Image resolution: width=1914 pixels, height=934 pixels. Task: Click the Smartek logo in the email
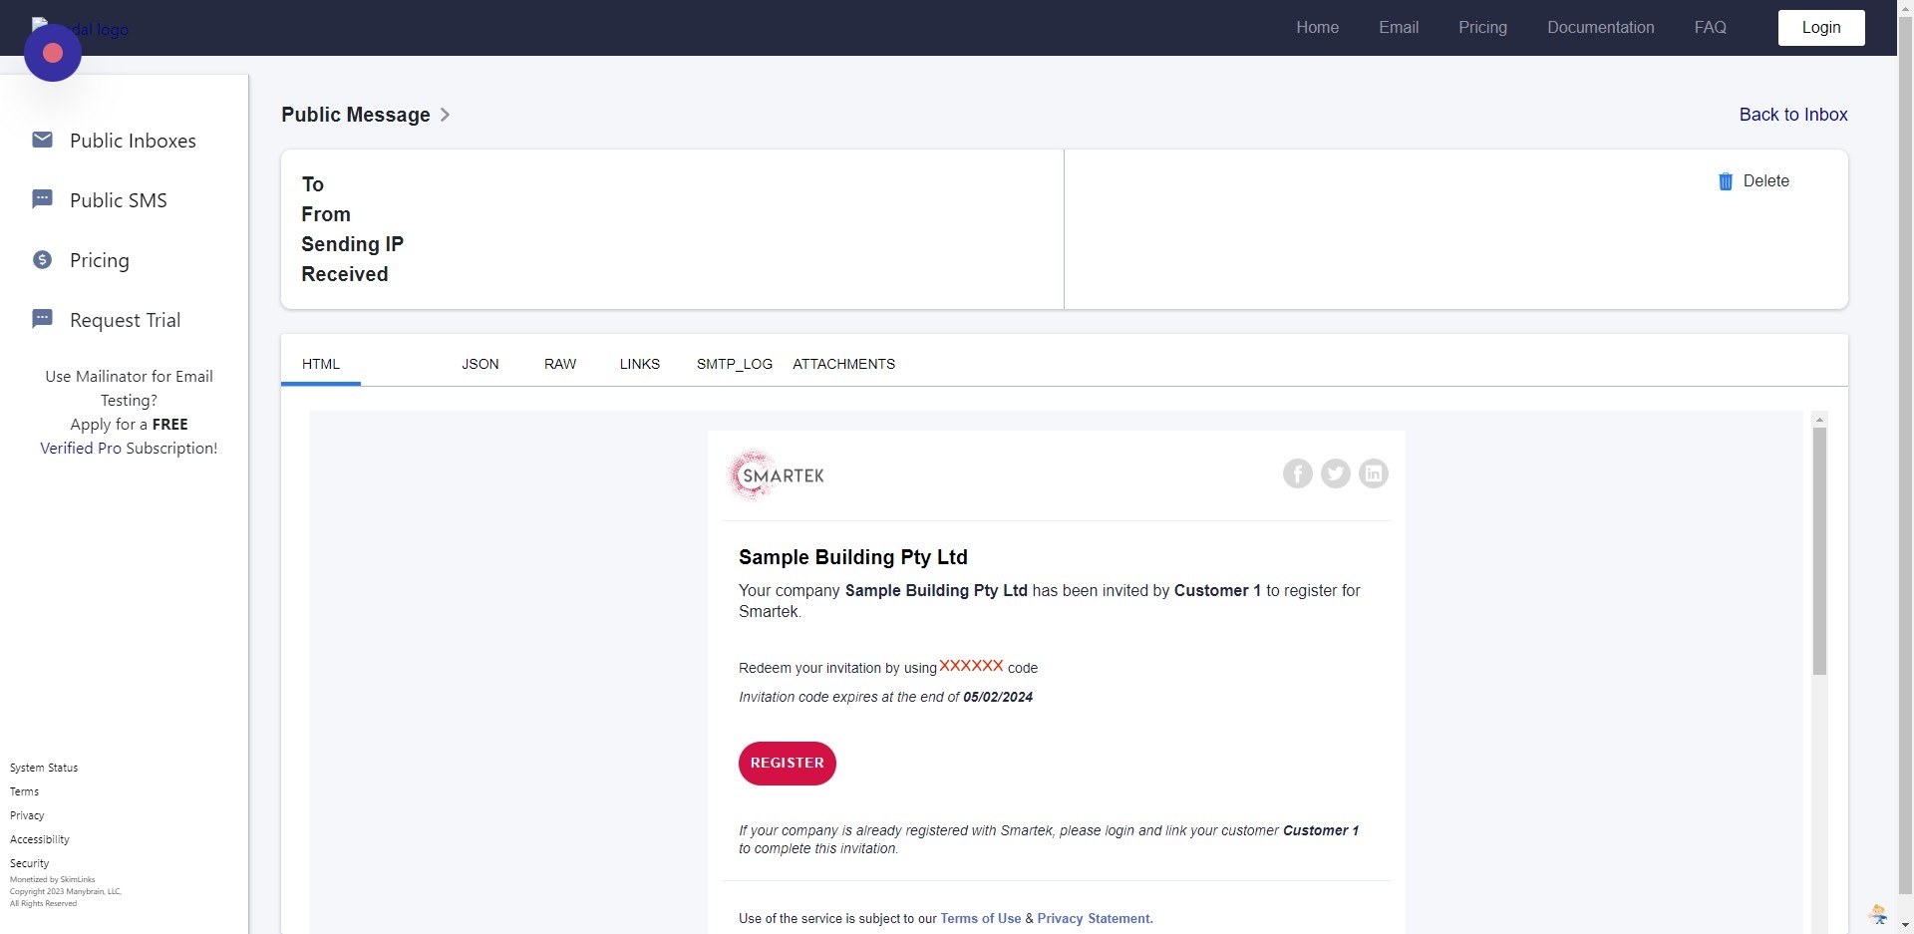tap(778, 475)
